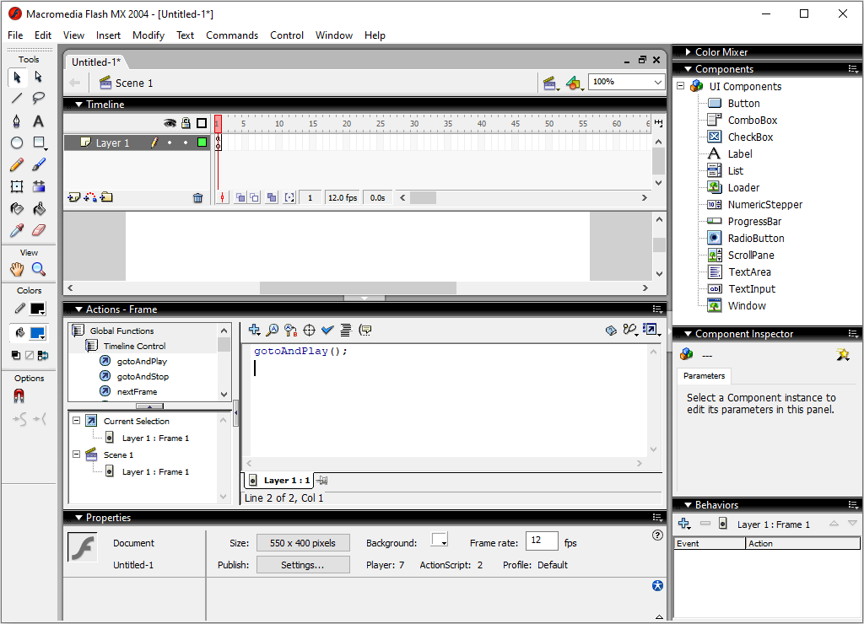This screenshot has width=864, height=624.
Task: Select the Eraser tool
Action: [38, 230]
